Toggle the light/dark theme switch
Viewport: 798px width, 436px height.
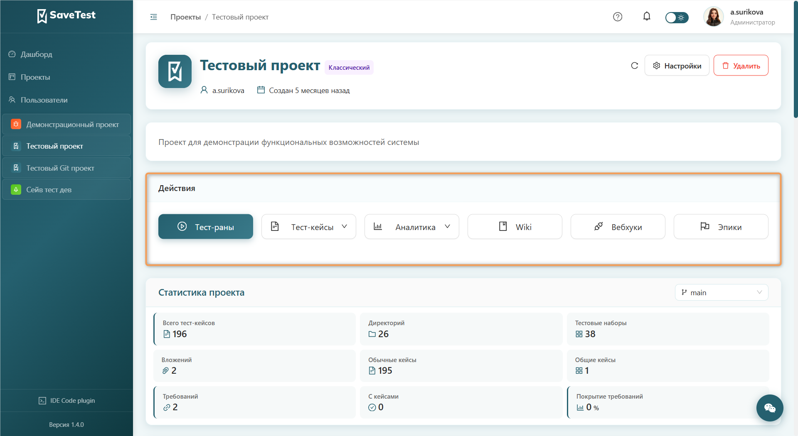pyautogui.click(x=677, y=17)
